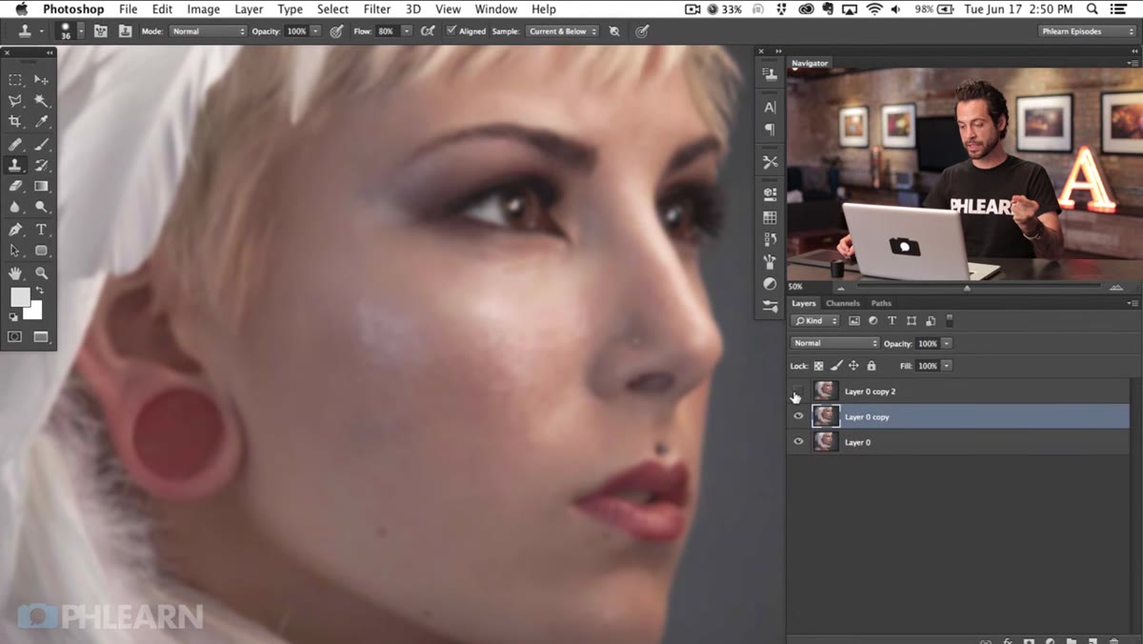Toggle the Clone Source panel in options bar

tap(125, 31)
